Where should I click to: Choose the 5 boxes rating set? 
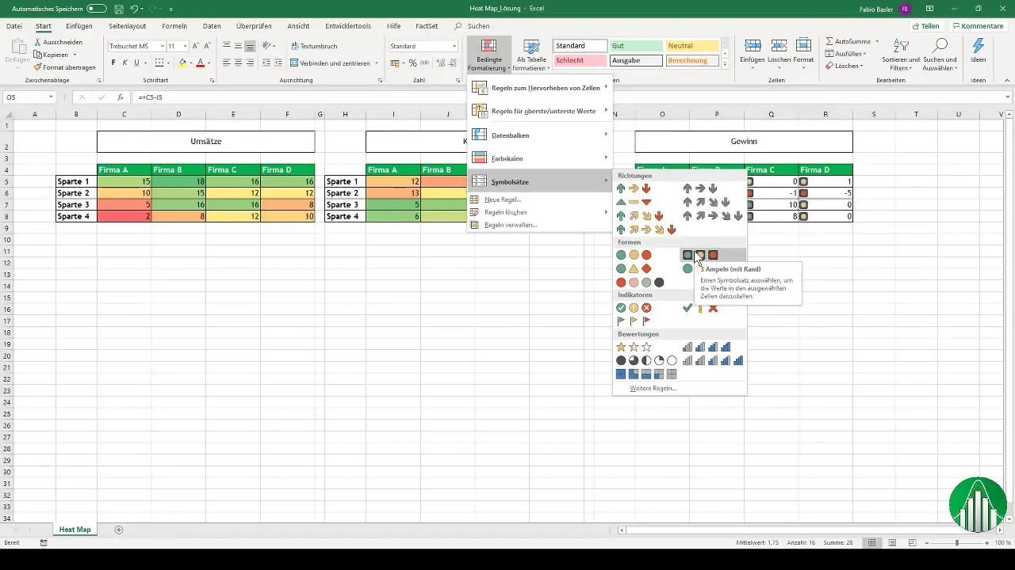pos(646,374)
